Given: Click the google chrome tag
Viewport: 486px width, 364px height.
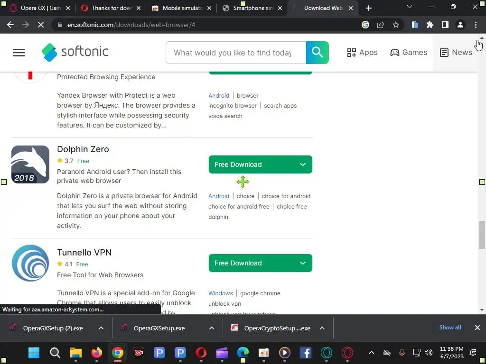Looking at the screenshot, I should pos(260,293).
